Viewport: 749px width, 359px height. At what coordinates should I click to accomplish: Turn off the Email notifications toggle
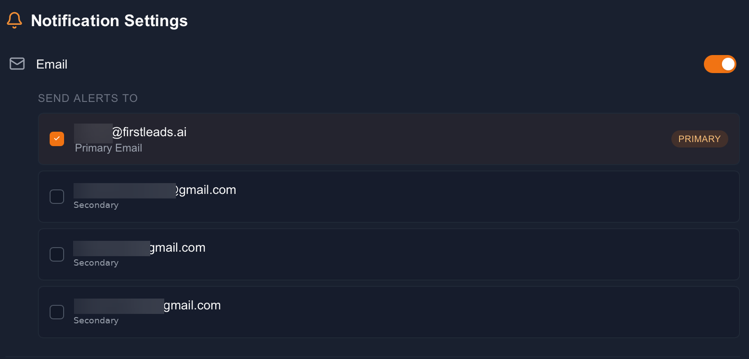720,64
